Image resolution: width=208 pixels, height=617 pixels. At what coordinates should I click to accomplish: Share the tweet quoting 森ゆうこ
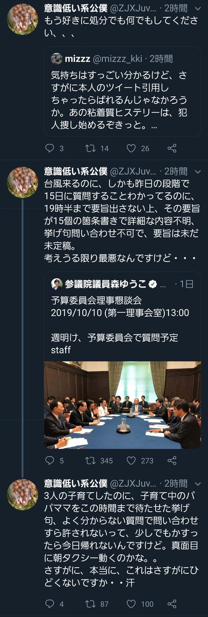173,461
